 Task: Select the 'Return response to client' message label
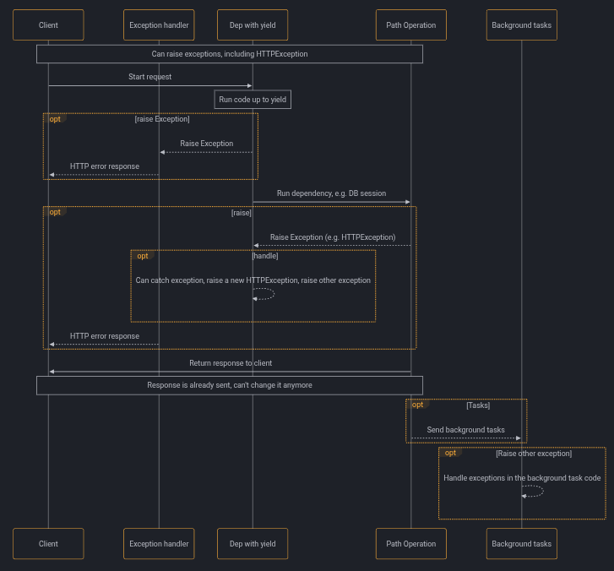coord(230,363)
